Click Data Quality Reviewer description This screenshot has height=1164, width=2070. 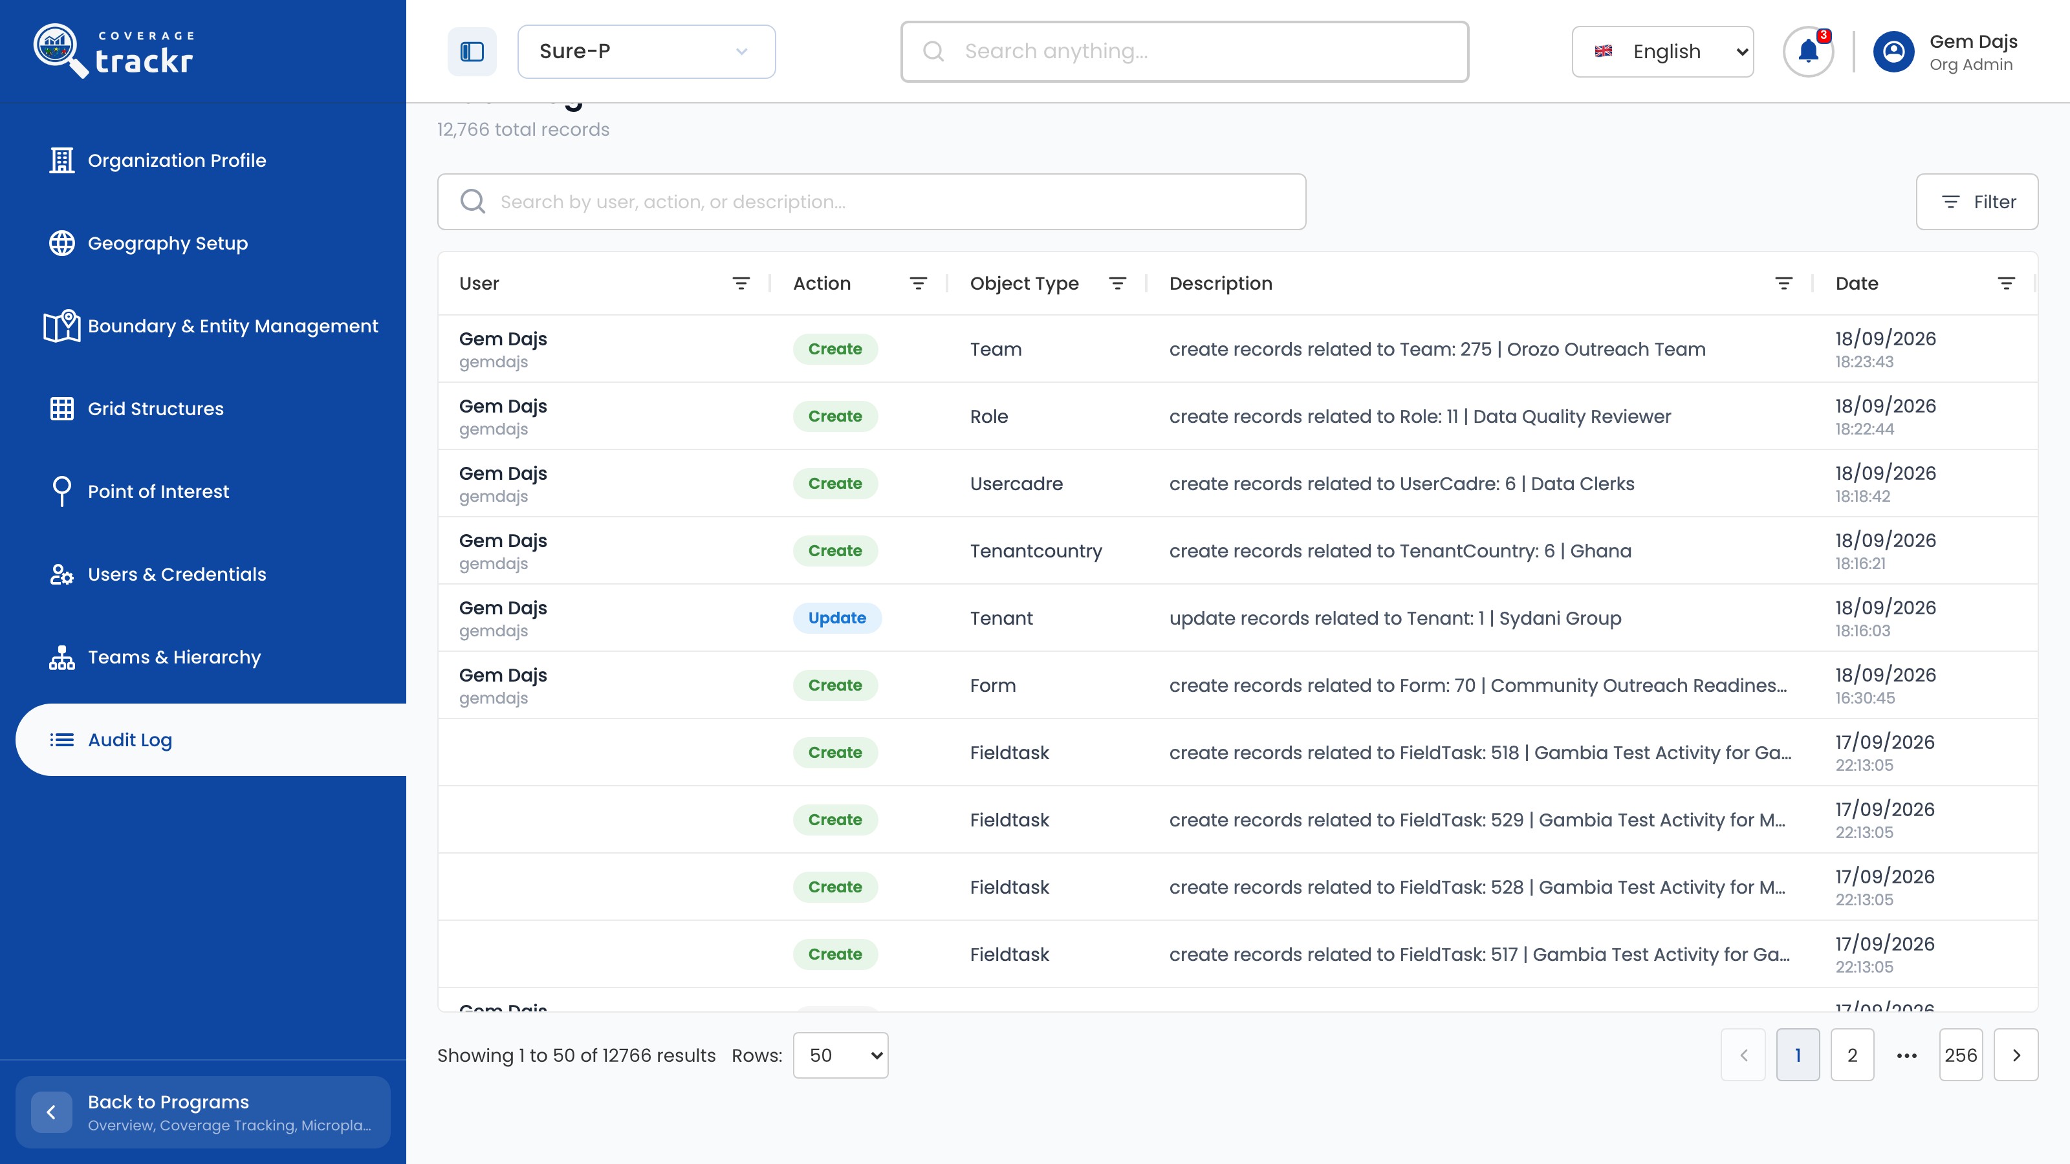pos(1420,416)
